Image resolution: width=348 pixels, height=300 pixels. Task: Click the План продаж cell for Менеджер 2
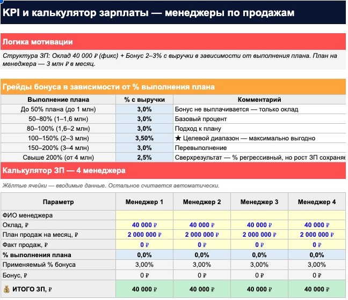(x=202, y=235)
